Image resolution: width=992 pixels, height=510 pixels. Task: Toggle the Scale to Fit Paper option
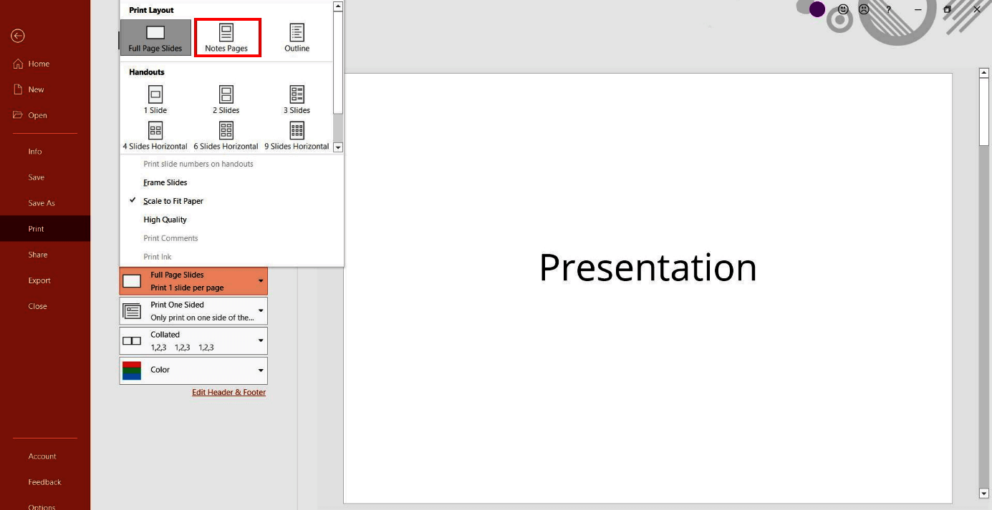pyautogui.click(x=172, y=200)
